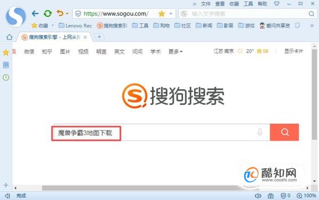Open the 爱问共享资 bookmark
Screen dimensions: 319x200
(x=275, y=26)
